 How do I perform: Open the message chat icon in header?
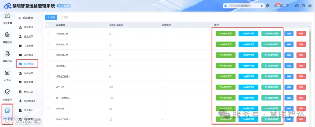[x=282, y=6]
